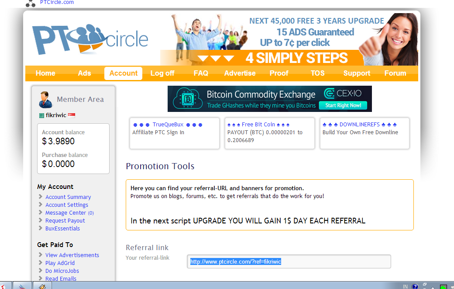Click the PTCircle.com favicon at top
This screenshot has width=454, height=289.
coord(31,3)
